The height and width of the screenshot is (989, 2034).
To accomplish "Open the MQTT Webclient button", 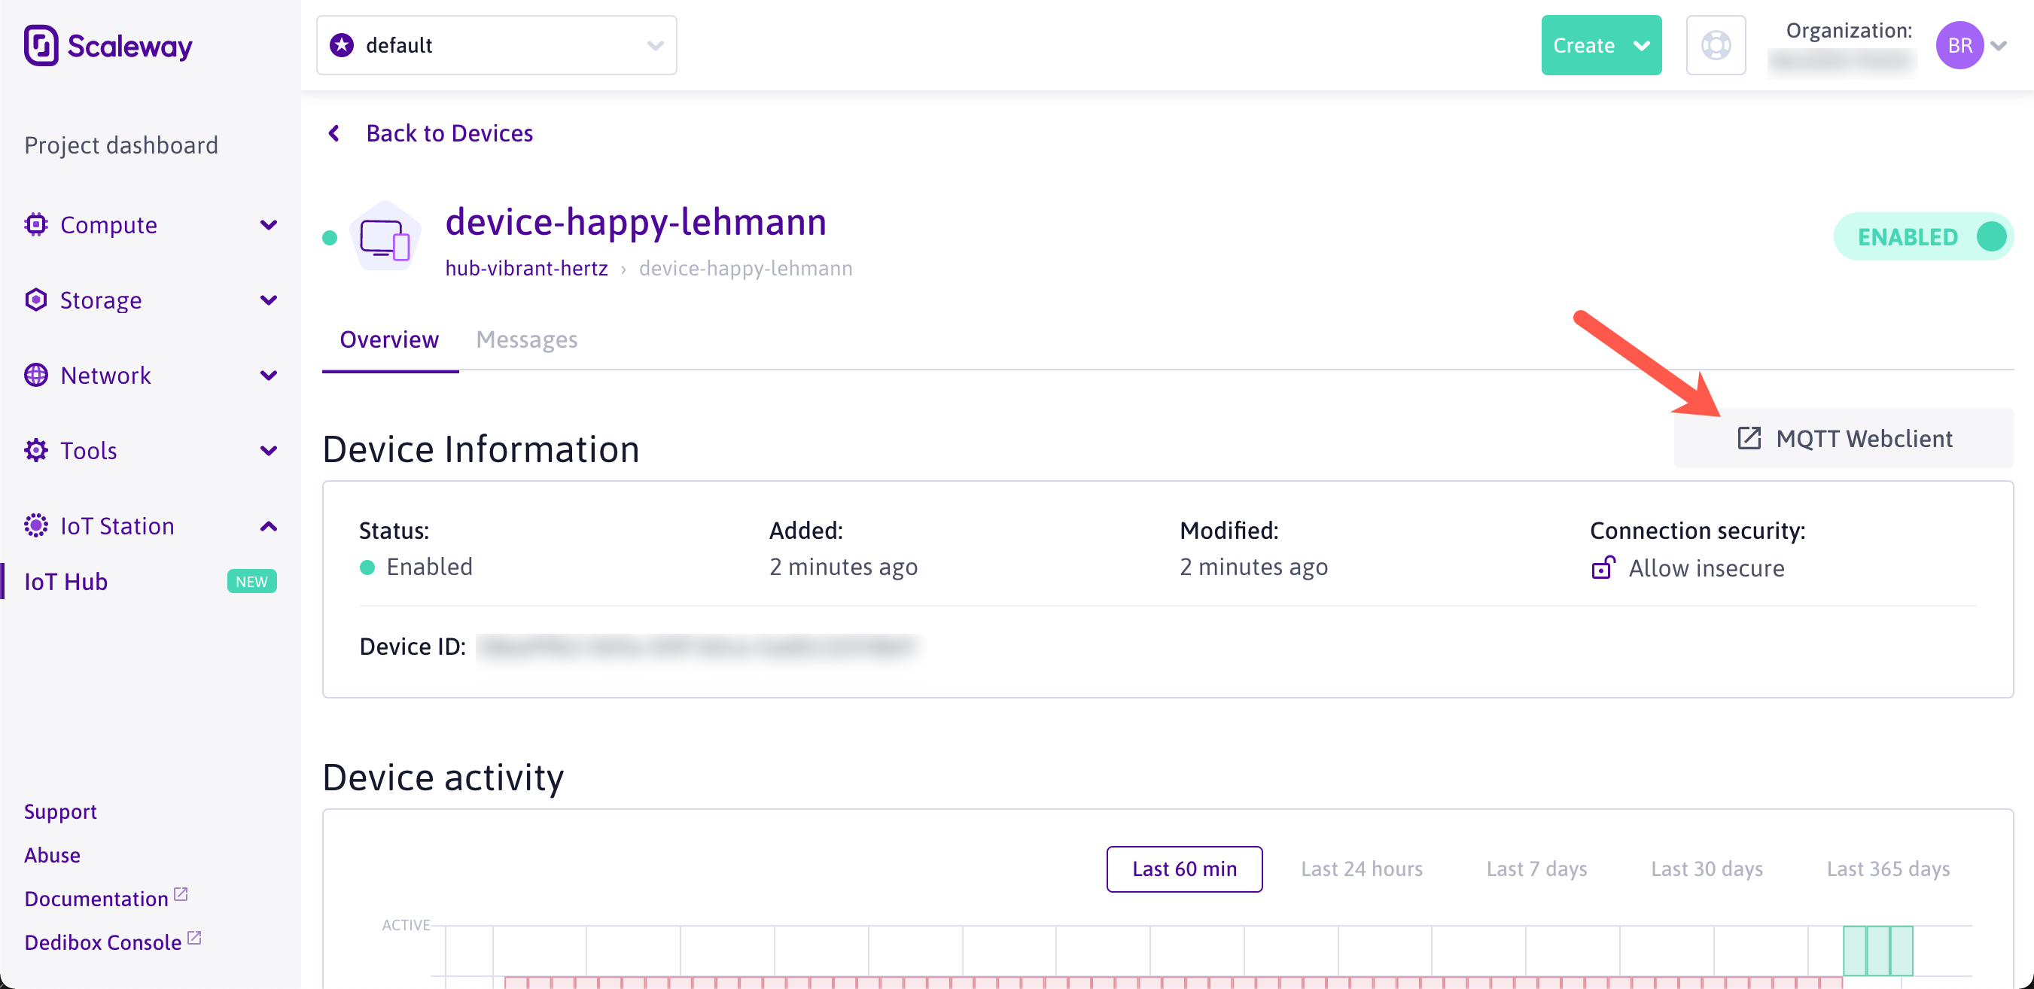I will (1844, 438).
